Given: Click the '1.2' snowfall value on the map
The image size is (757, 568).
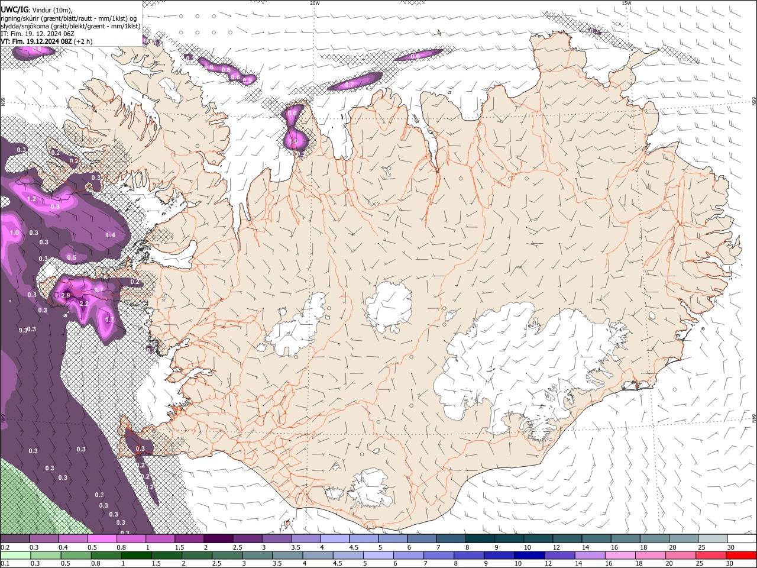Looking at the screenshot, I should click(32, 199).
